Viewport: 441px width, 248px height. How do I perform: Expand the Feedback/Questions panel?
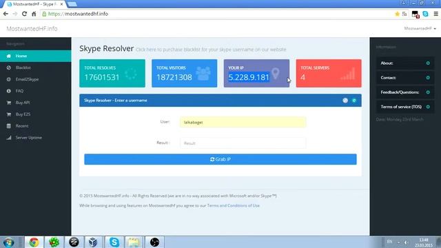[405, 92]
